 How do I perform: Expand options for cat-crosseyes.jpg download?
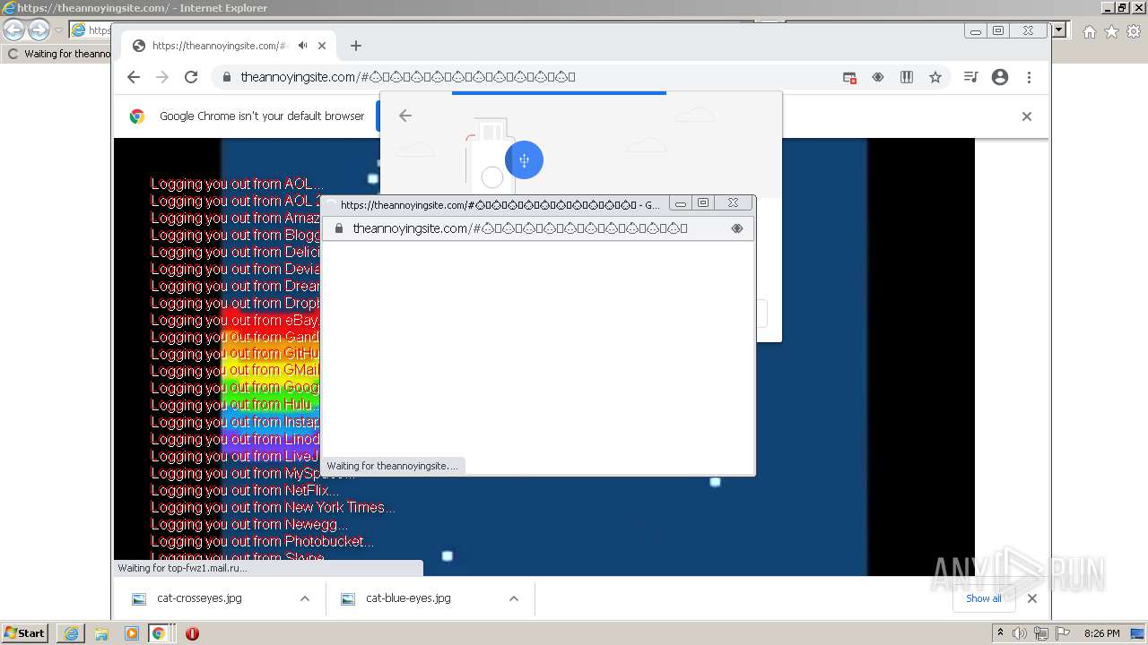pyautogui.click(x=305, y=598)
